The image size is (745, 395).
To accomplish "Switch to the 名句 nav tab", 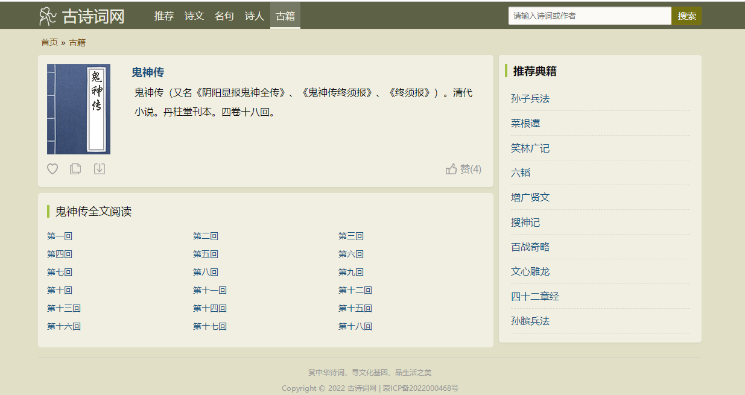I will [x=224, y=16].
